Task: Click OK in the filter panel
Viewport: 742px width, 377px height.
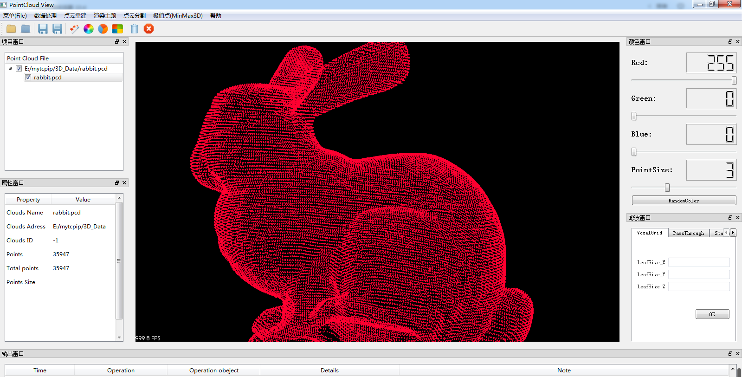Action: pyautogui.click(x=712, y=314)
